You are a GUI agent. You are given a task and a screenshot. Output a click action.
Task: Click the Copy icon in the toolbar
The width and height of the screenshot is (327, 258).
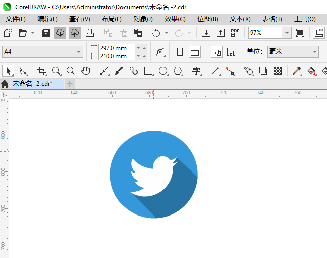click(x=123, y=33)
